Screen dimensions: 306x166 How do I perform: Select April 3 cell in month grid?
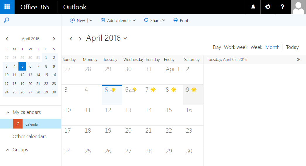72,95
